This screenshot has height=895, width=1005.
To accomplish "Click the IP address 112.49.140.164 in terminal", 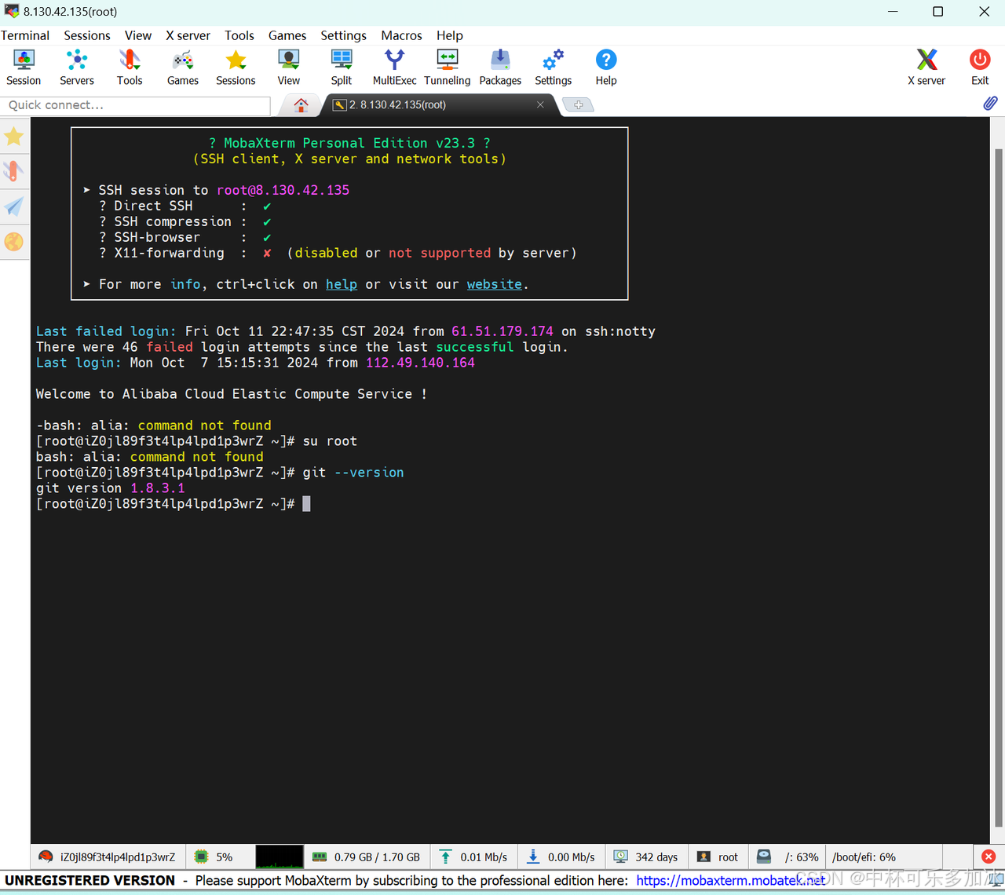I will tap(420, 363).
